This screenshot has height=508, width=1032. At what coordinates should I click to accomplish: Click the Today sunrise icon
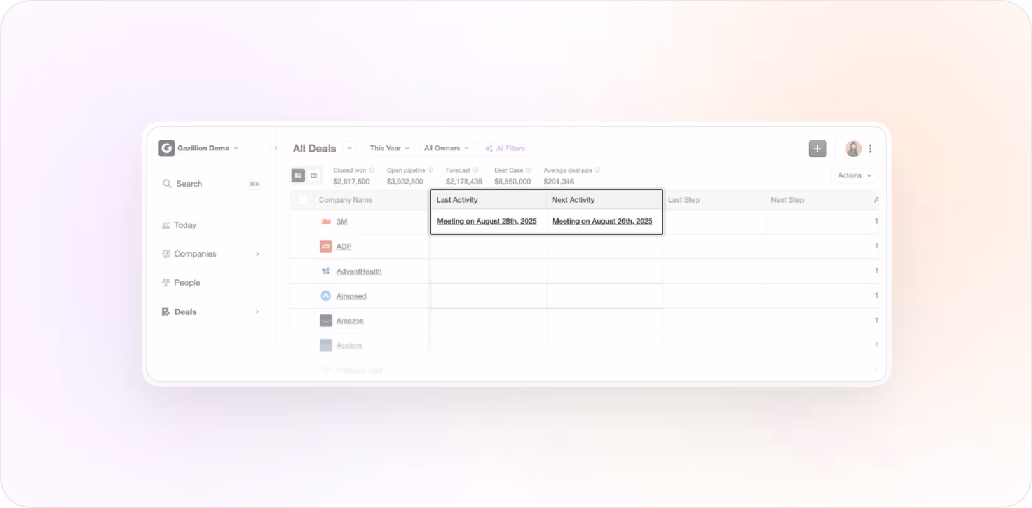(x=166, y=225)
